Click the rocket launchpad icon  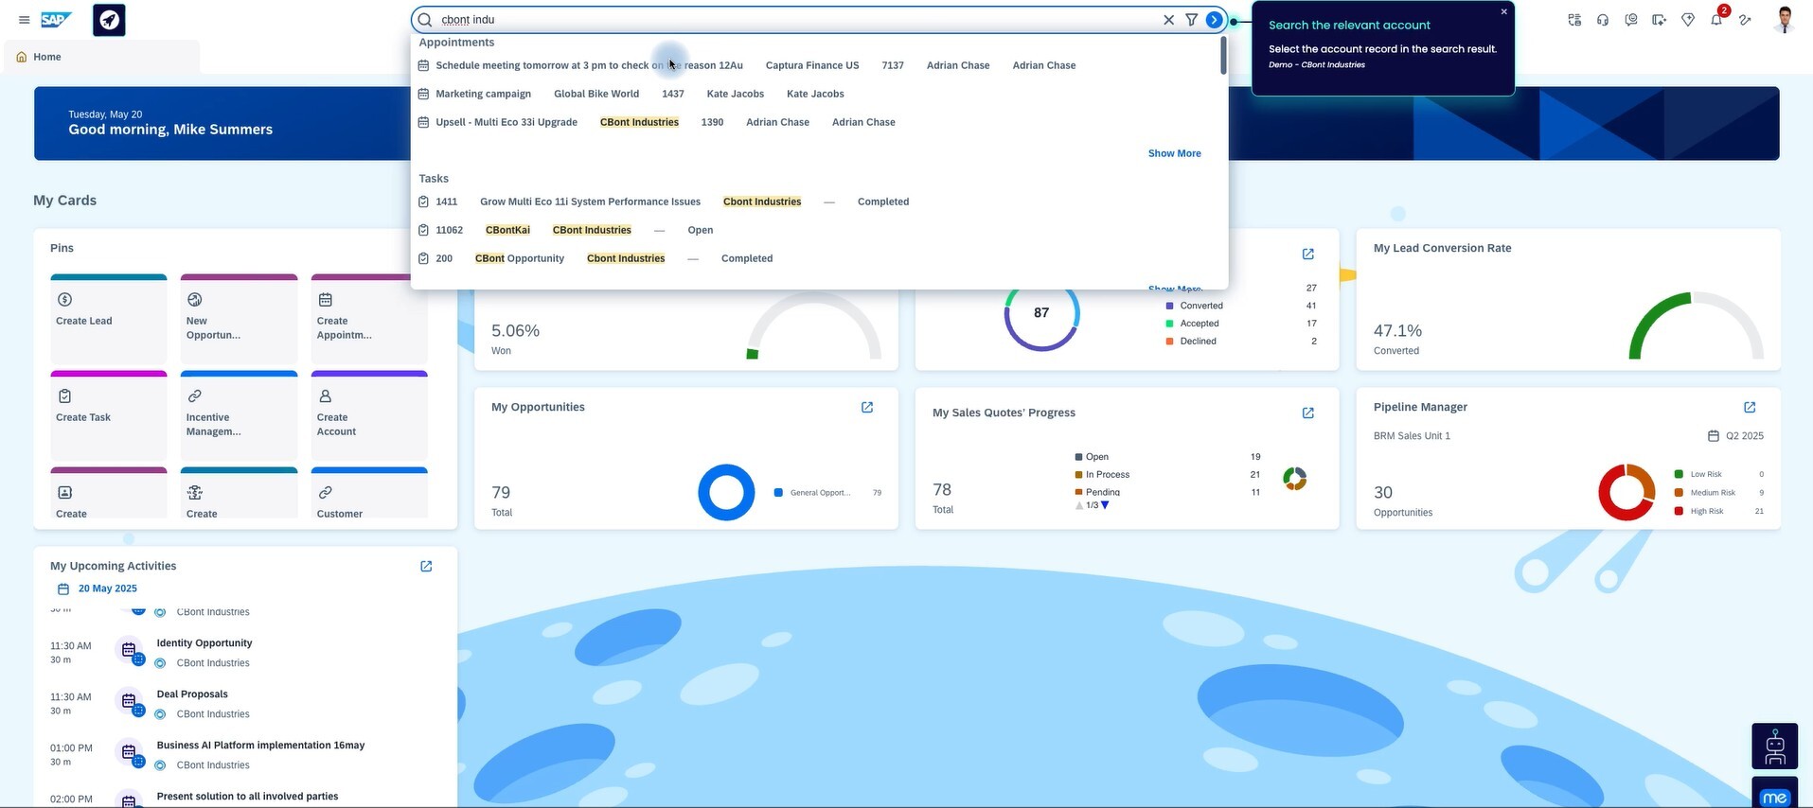[x=110, y=20]
